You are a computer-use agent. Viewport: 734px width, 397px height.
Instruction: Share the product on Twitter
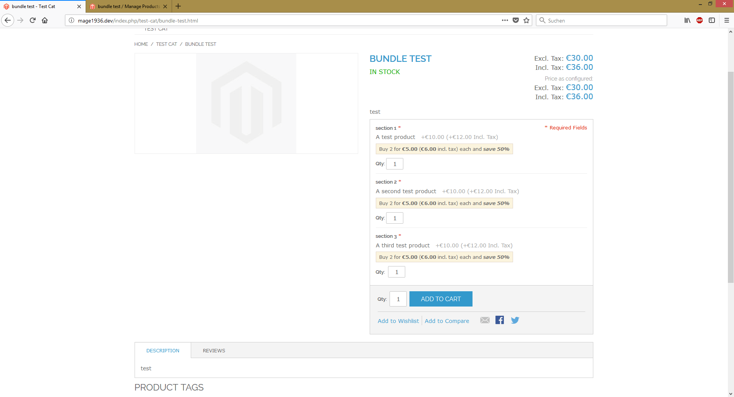515,320
